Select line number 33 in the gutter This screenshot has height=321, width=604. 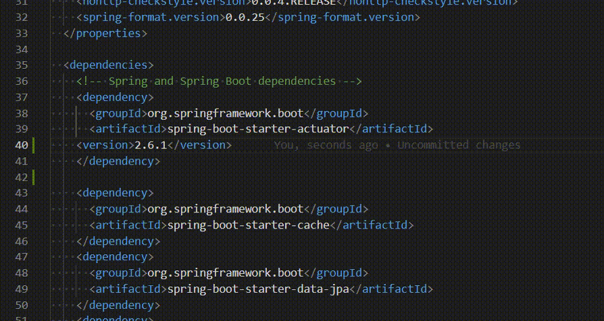[x=22, y=34]
